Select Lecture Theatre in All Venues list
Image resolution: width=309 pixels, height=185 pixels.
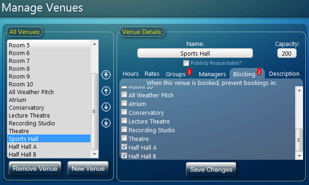[49, 115]
